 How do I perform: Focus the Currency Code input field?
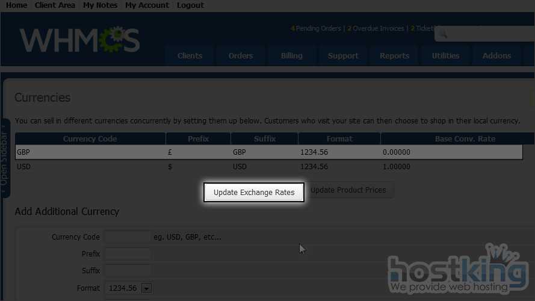point(127,237)
